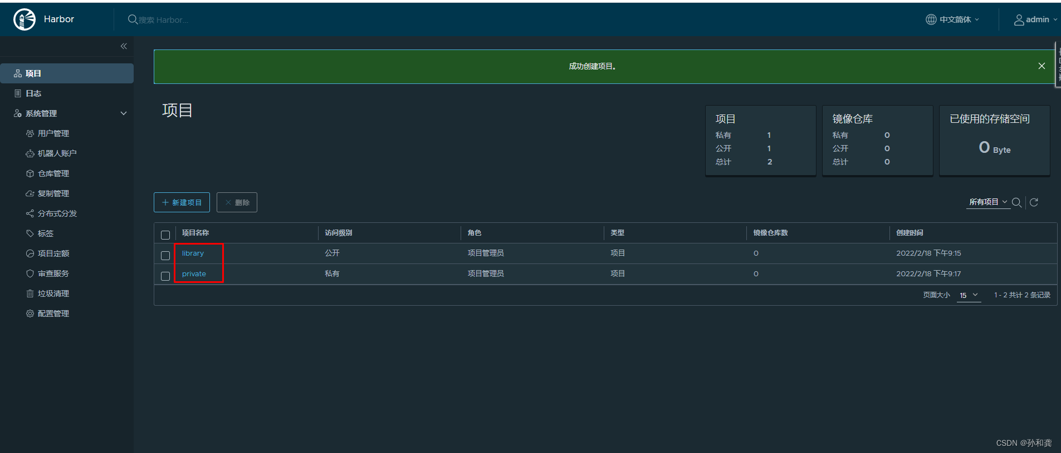The image size is (1061, 453).
Task: Click the 标签 tag icon
Action: click(30, 233)
